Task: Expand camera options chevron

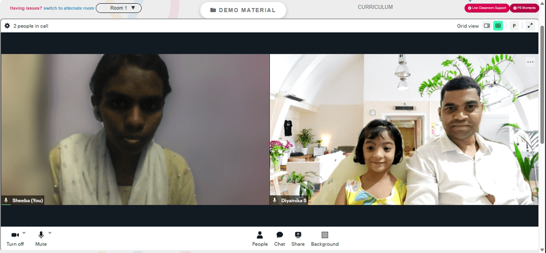Action: (x=24, y=232)
